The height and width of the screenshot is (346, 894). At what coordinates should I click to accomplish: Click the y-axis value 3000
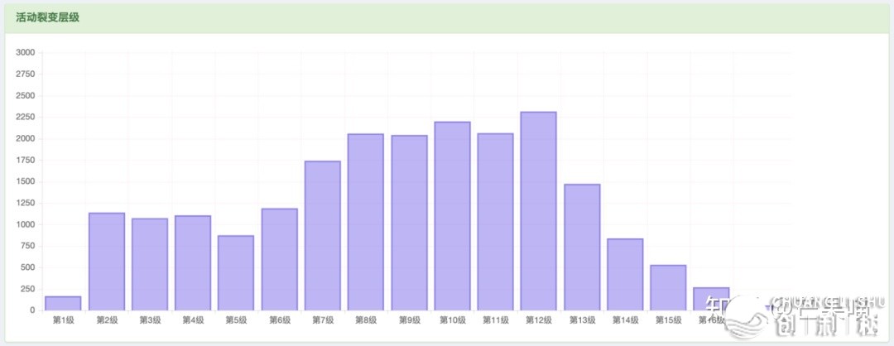(26, 52)
